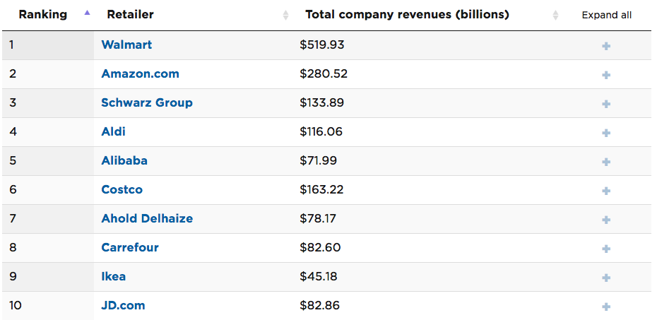The image size is (657, 320).
Task: Sort by Retailer column arrows
Action: pos(285,15)
